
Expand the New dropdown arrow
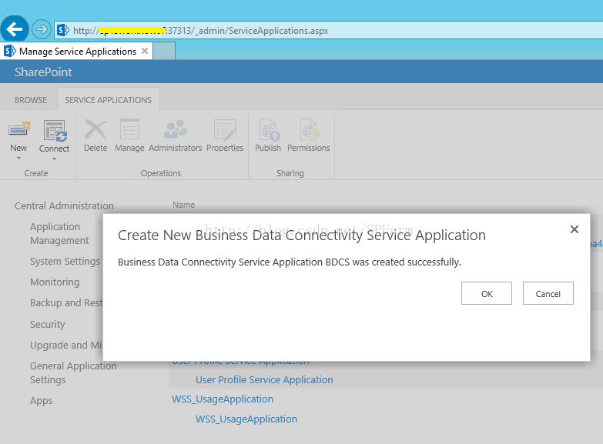pos(18,158)
